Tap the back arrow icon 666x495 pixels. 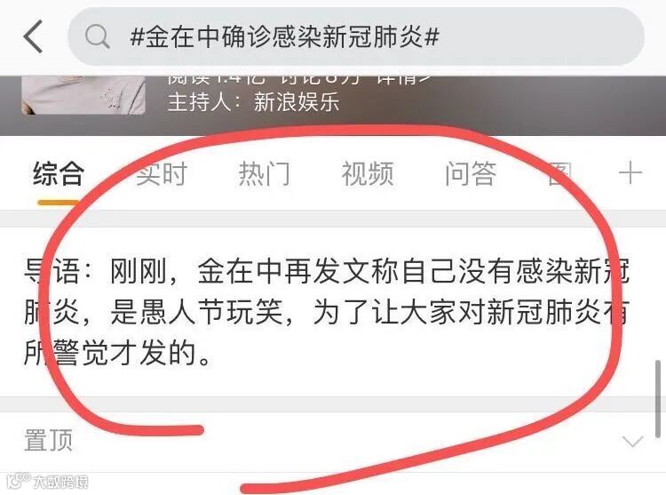34,36
